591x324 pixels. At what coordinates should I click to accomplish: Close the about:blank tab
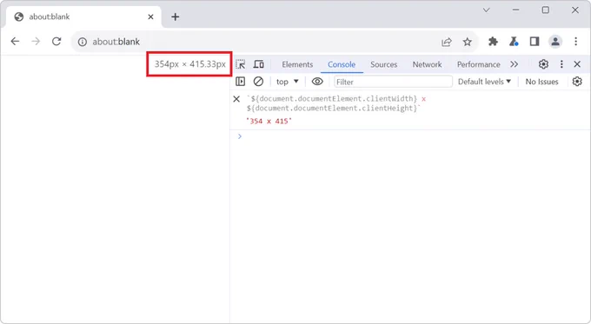click(150, 17)
